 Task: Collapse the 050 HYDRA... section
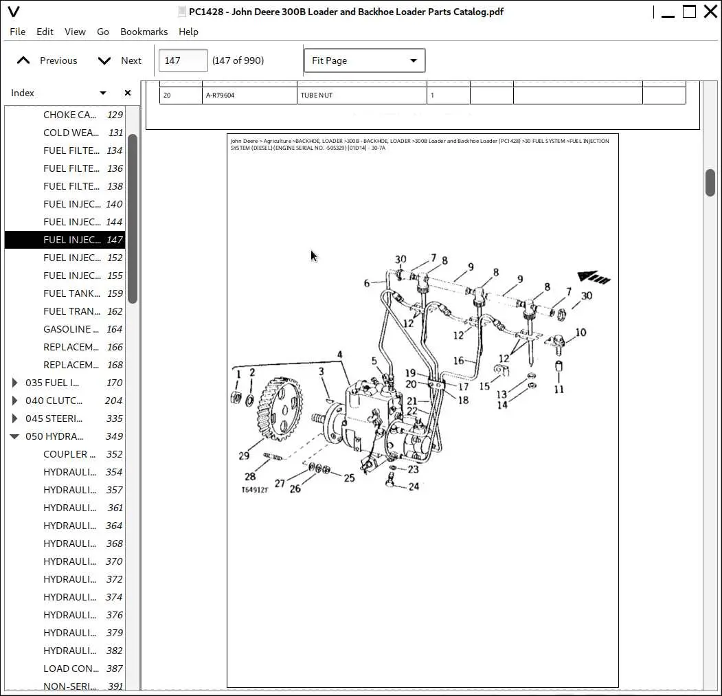pyautogui.click(x=14, y=436)
